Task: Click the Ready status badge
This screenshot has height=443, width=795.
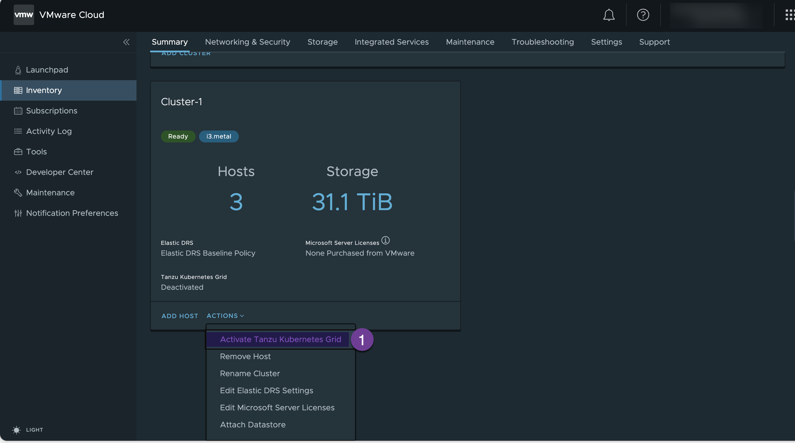Action: coord(178,136)
